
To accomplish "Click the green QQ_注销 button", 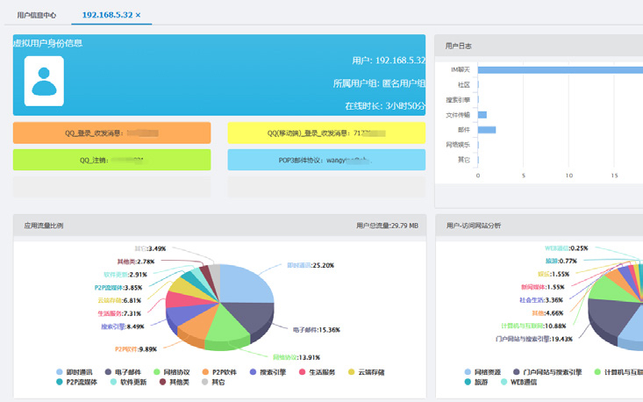I will (111, 160).
